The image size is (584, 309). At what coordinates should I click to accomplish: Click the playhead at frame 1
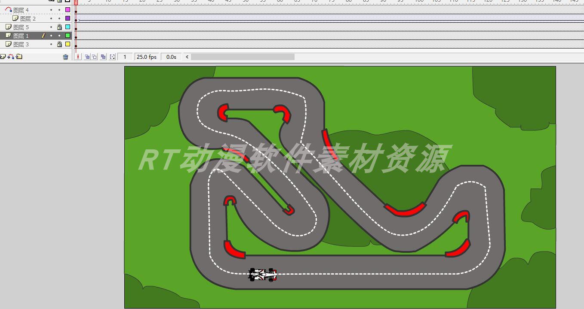point(77,2)
